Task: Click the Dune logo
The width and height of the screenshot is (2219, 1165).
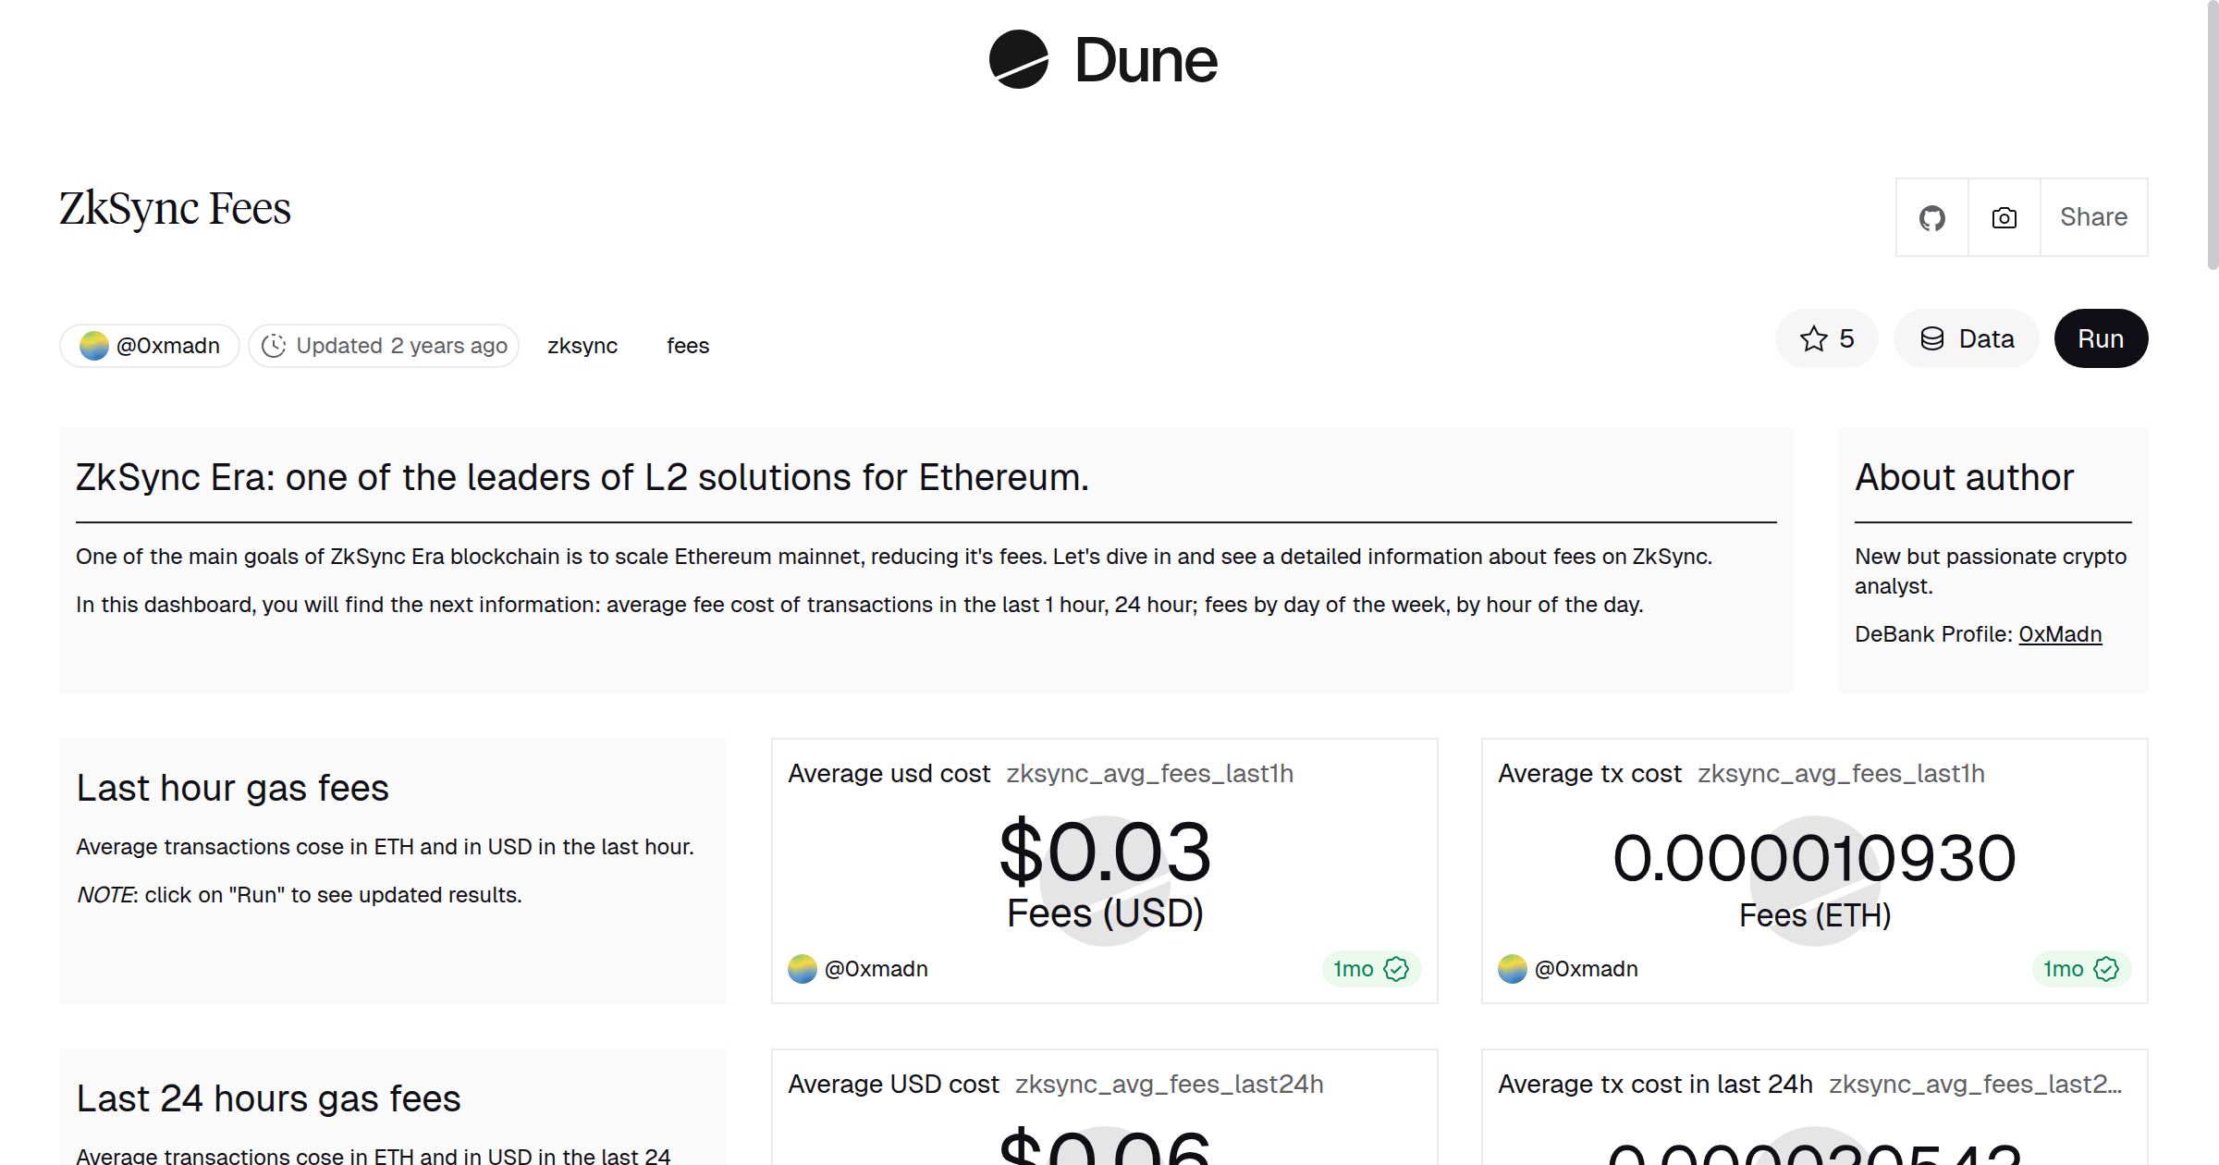Action: pyautogui.click(x=1100, y=59)
